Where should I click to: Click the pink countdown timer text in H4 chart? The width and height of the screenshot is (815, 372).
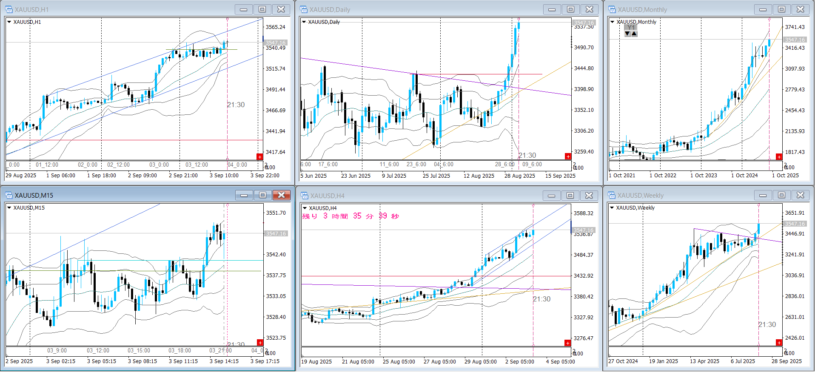(x=350, y=216)
